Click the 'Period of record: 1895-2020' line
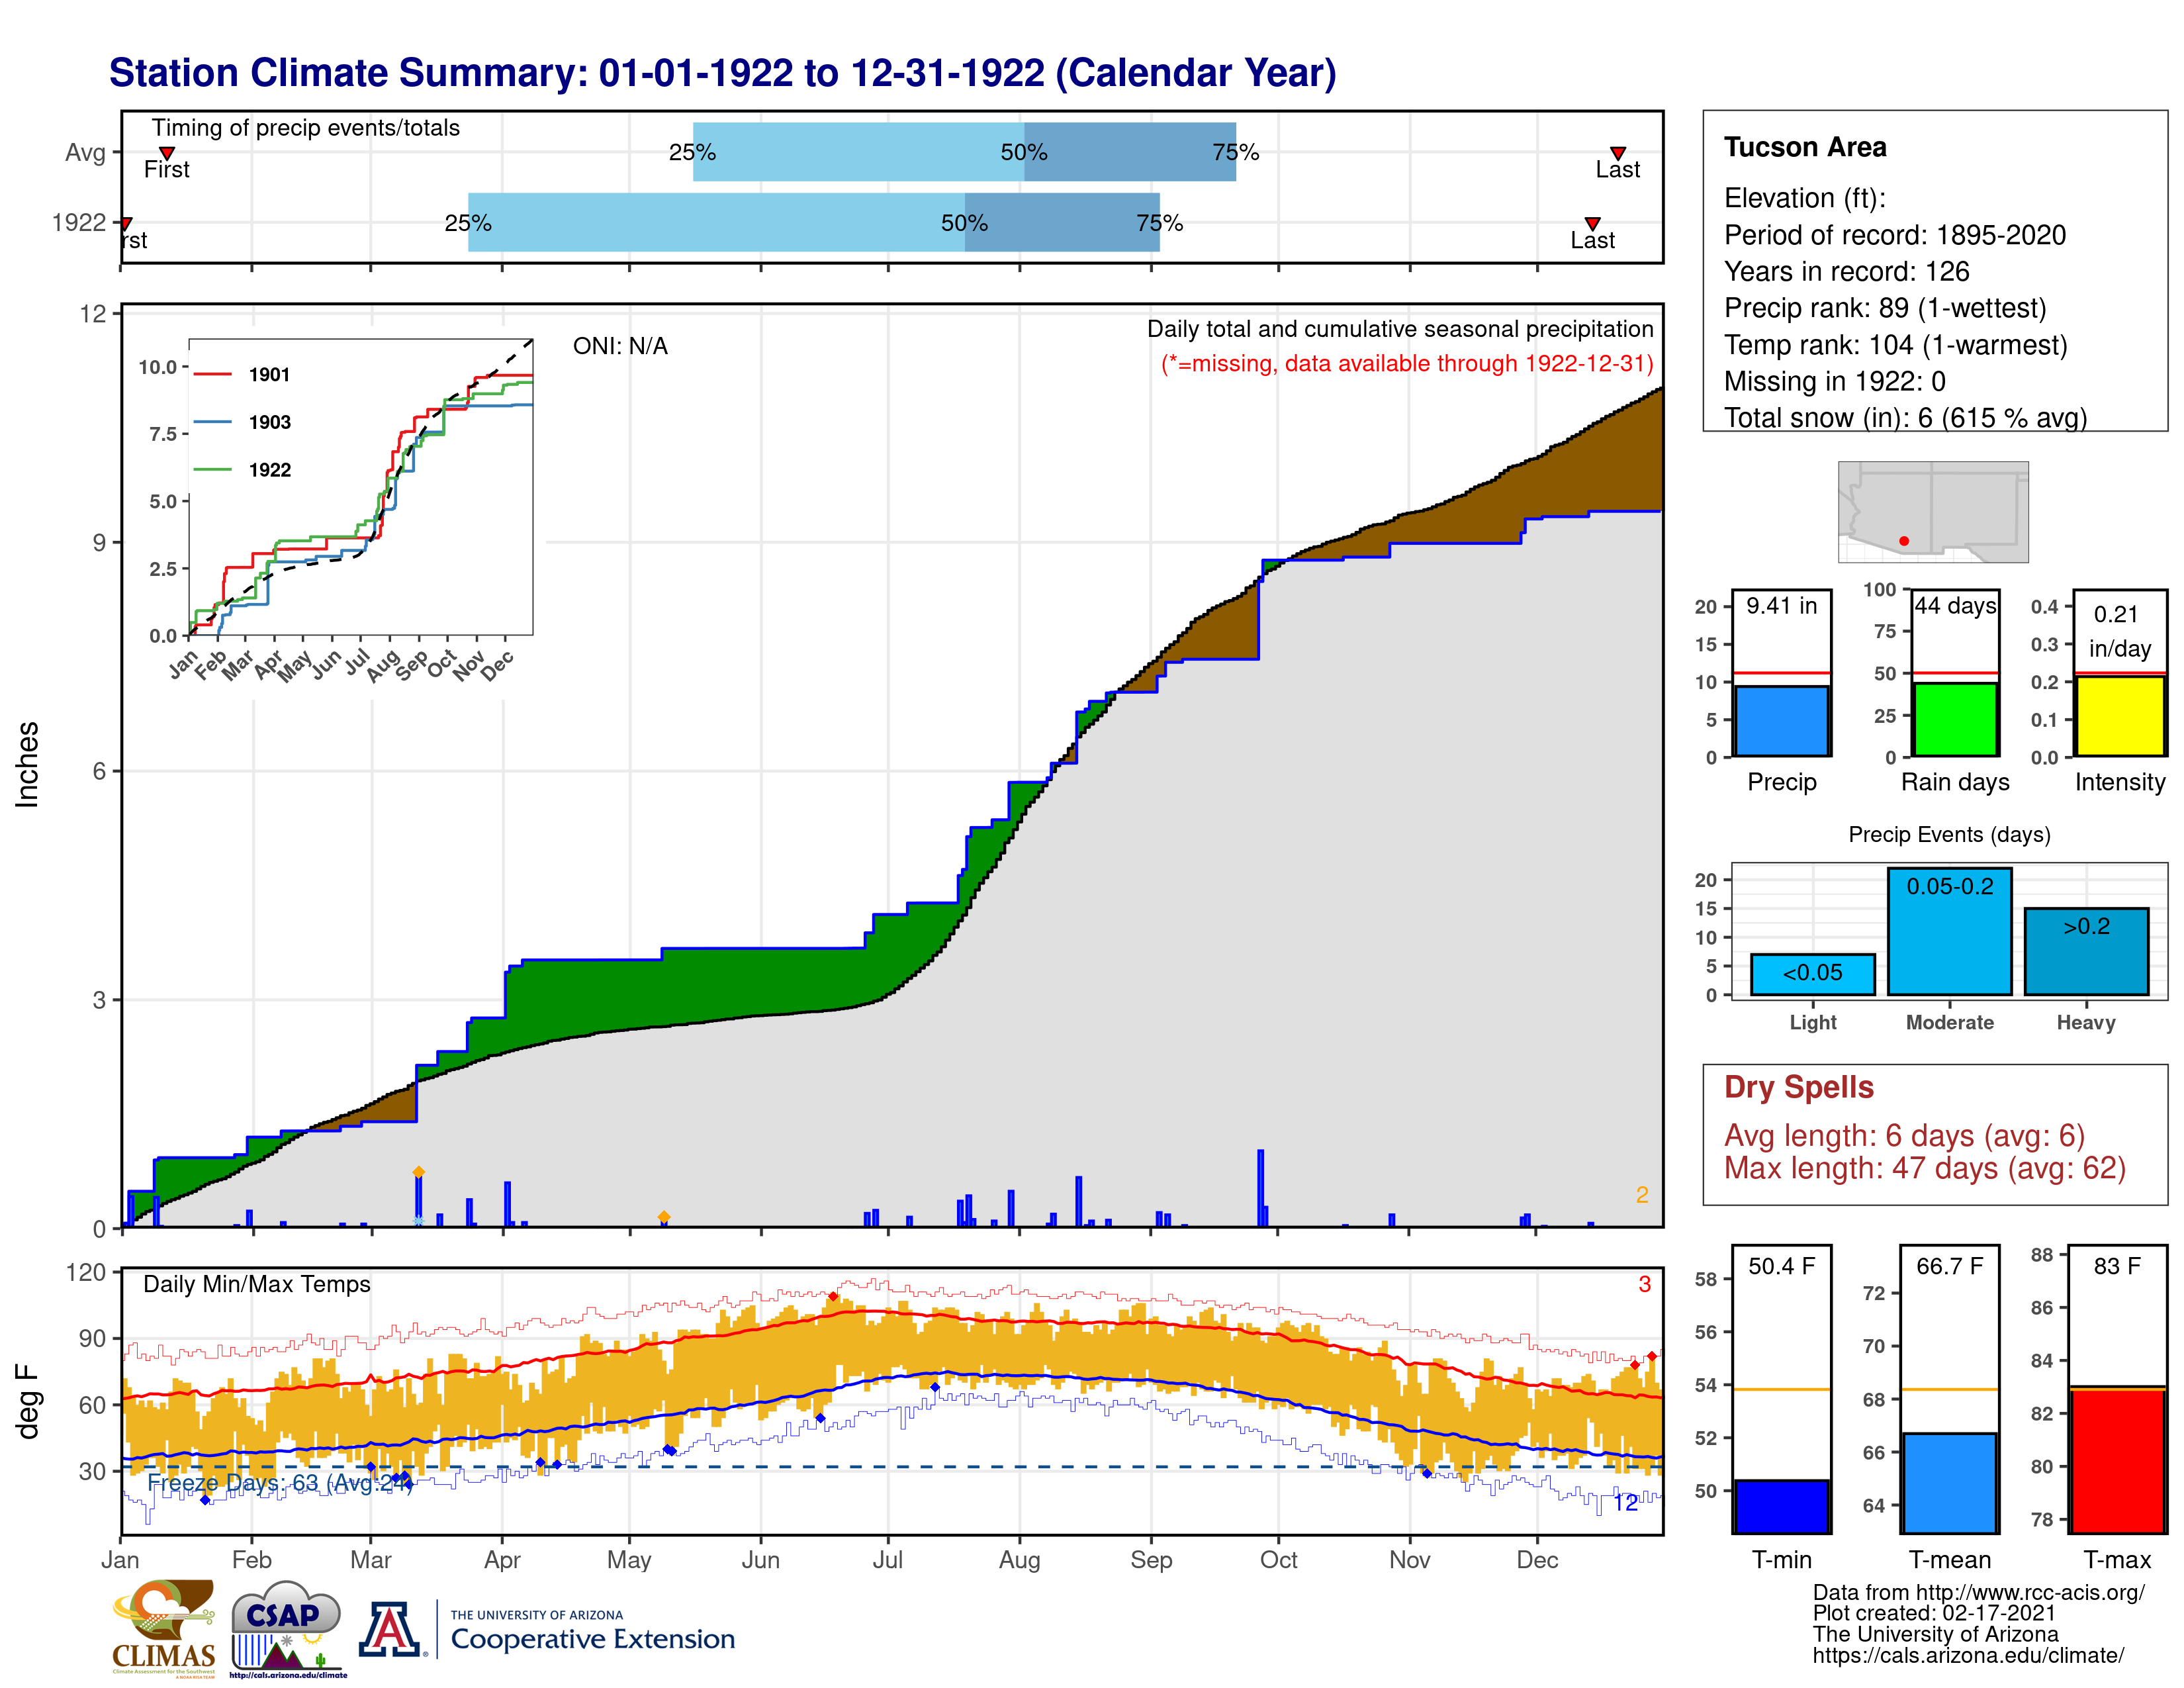 [x=1894, y=235]
